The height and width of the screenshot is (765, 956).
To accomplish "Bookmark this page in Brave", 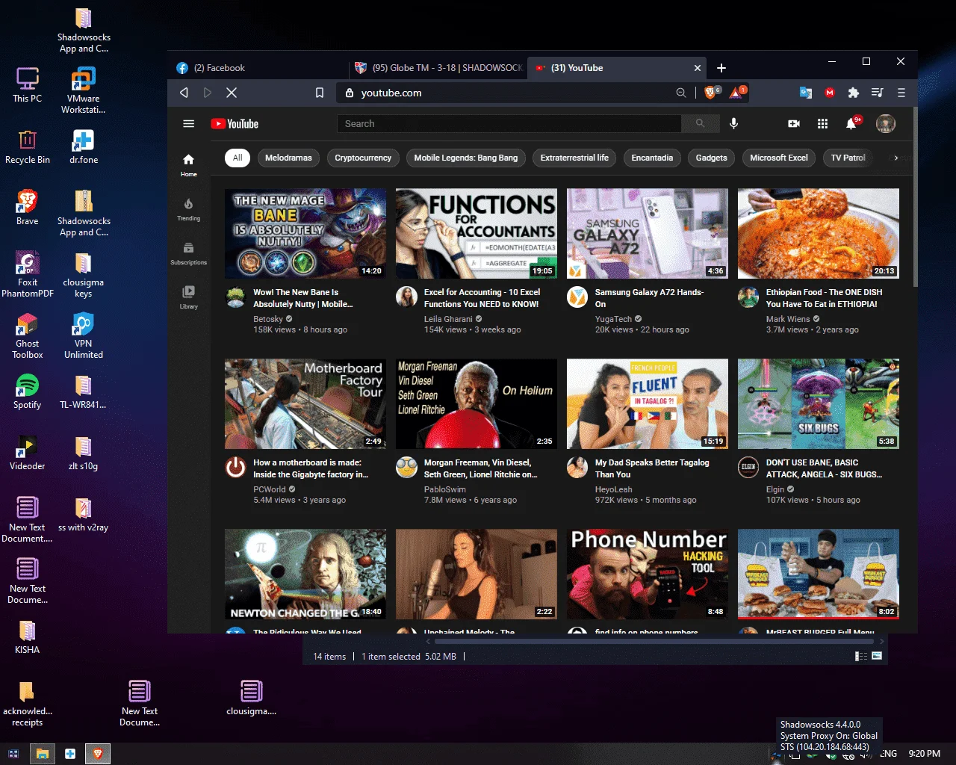I will tap(320, 93).
